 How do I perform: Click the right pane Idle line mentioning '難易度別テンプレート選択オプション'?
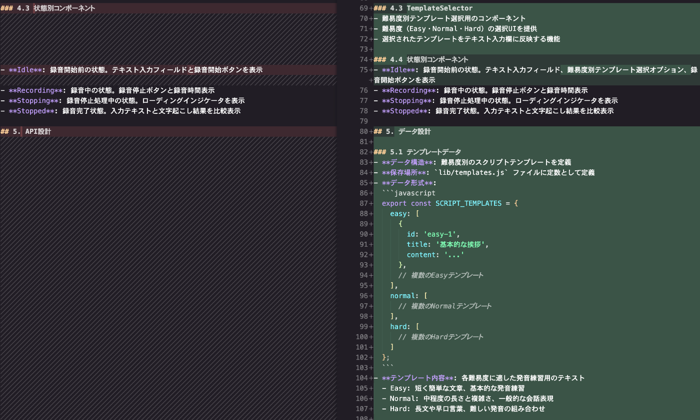[535, 75]
